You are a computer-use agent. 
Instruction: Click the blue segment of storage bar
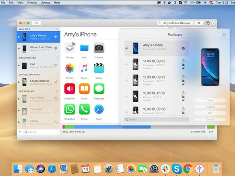[97, 127]
